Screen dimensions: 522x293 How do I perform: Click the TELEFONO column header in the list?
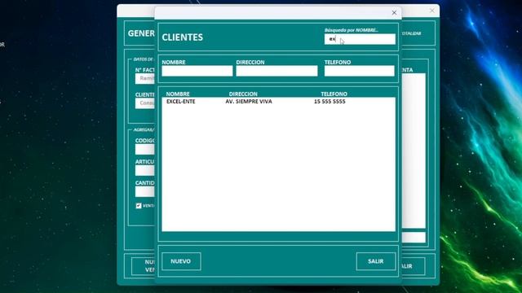click(334, 94)
